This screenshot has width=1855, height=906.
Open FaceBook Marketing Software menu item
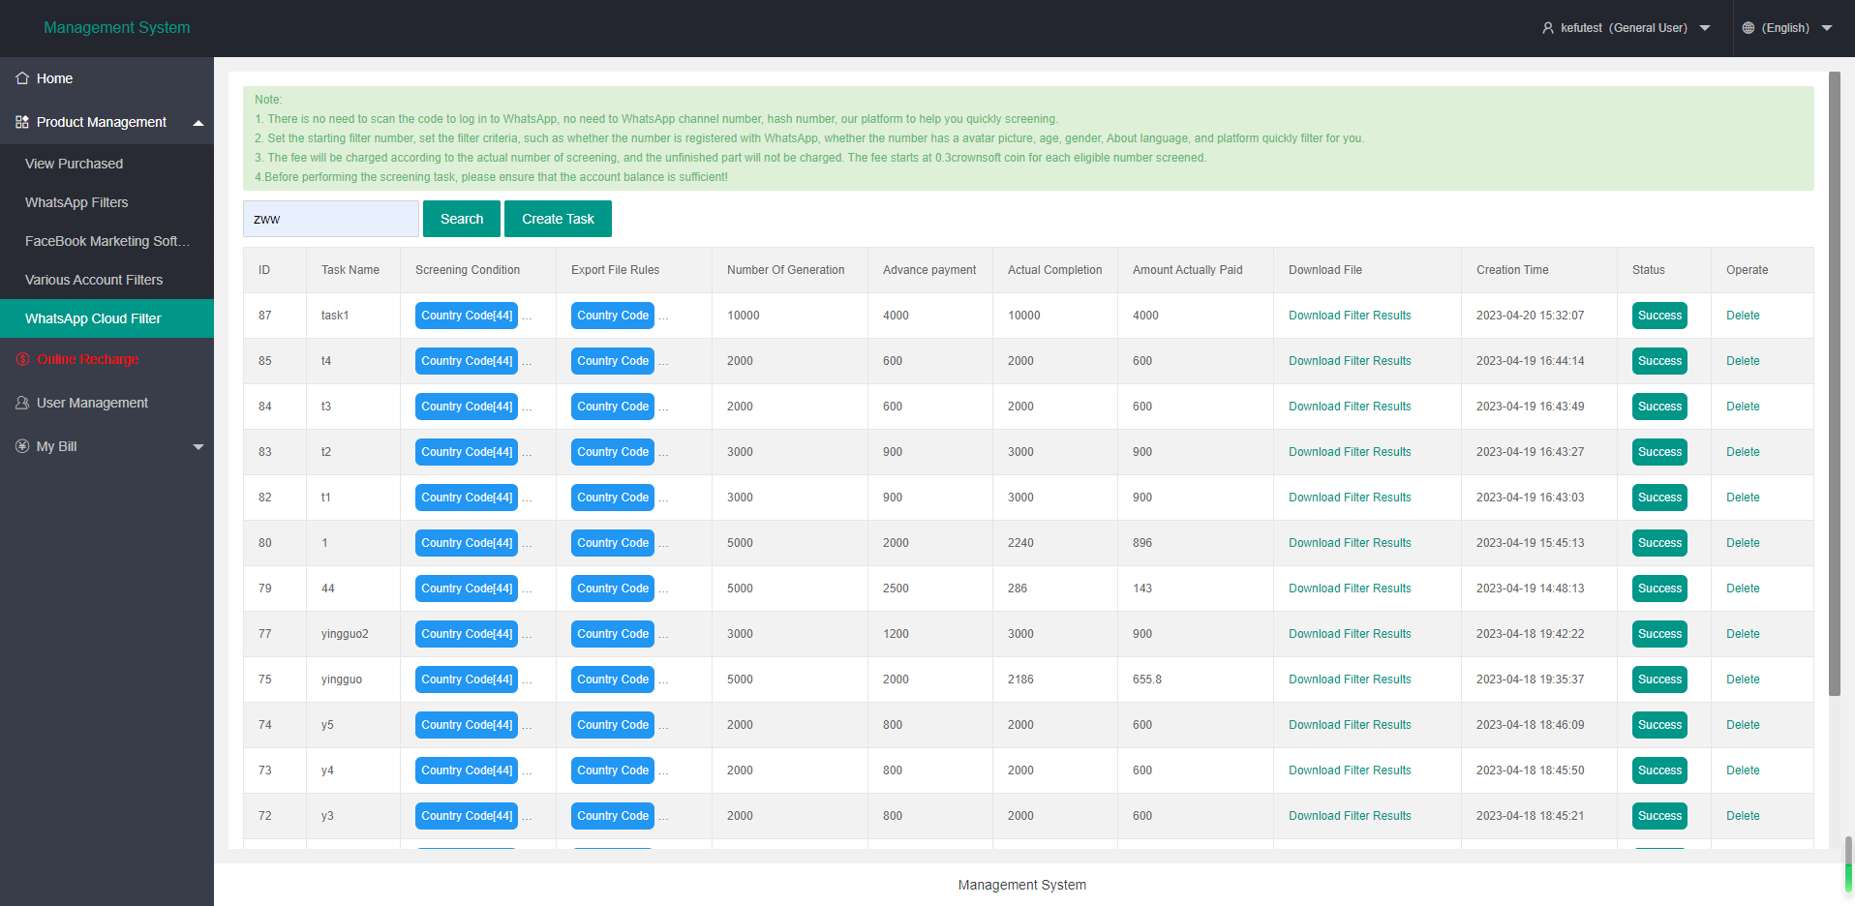[106, 241]
